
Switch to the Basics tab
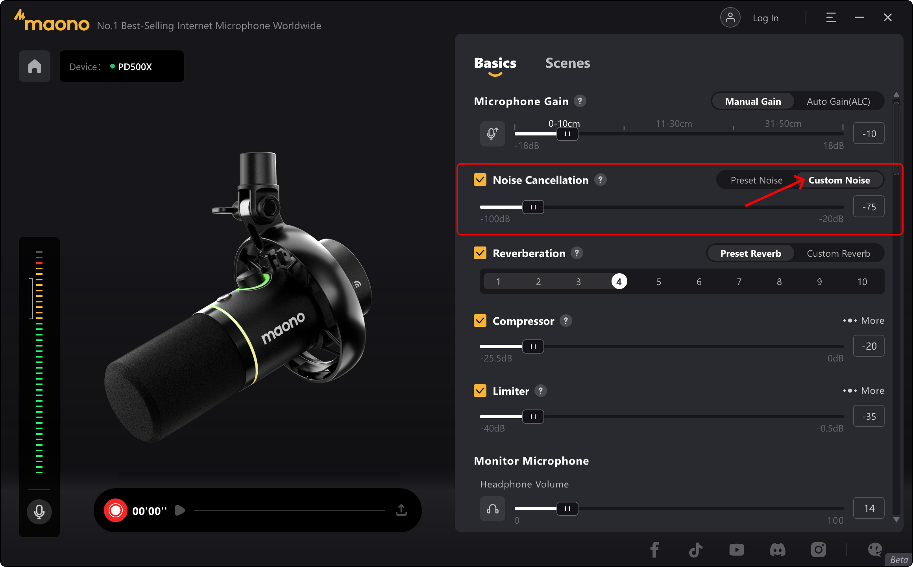pos(495,63)
